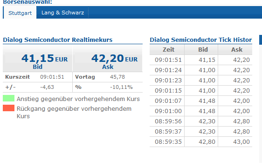262x168 pixels.
Task: Select the 08:59:35 tick row
Action: coord(201,142)
